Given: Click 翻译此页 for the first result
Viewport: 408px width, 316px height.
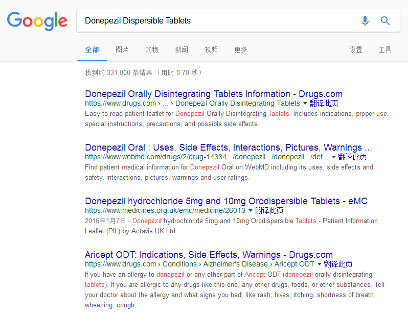Looking at the screenshot, I should [324, 104].
